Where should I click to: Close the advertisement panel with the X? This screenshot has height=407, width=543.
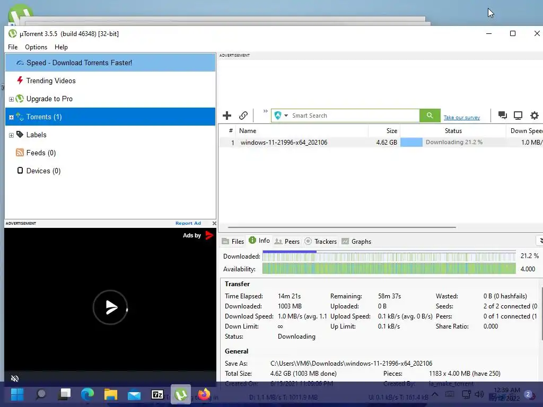[214, 223]
